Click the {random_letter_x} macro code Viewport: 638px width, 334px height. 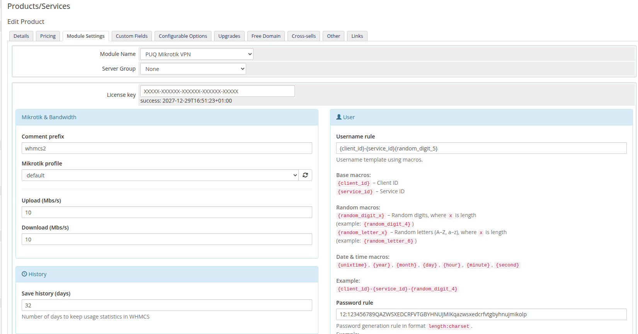point(362,233)
